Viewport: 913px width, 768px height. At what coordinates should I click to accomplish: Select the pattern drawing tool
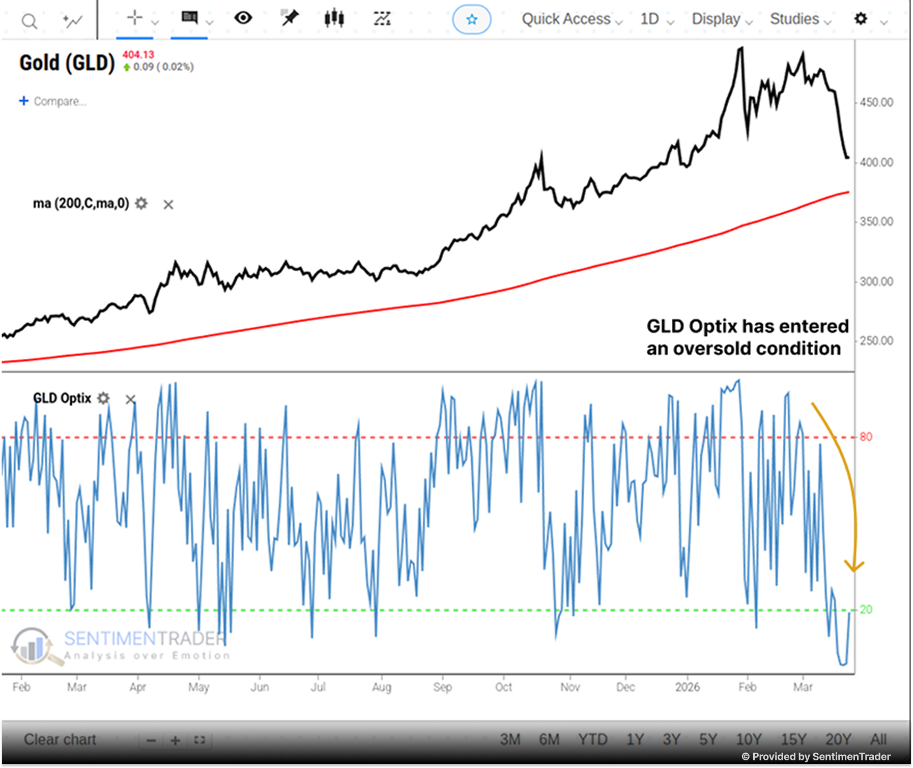tap(382, 18)
